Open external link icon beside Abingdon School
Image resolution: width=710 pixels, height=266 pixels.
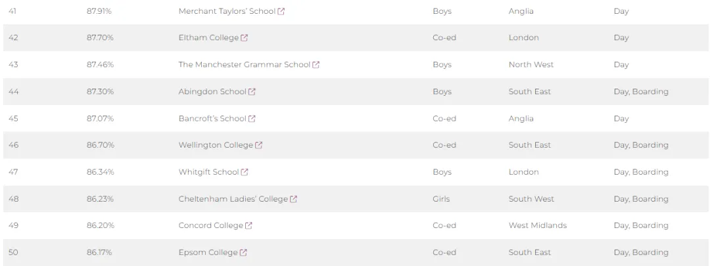coord(252,92)
